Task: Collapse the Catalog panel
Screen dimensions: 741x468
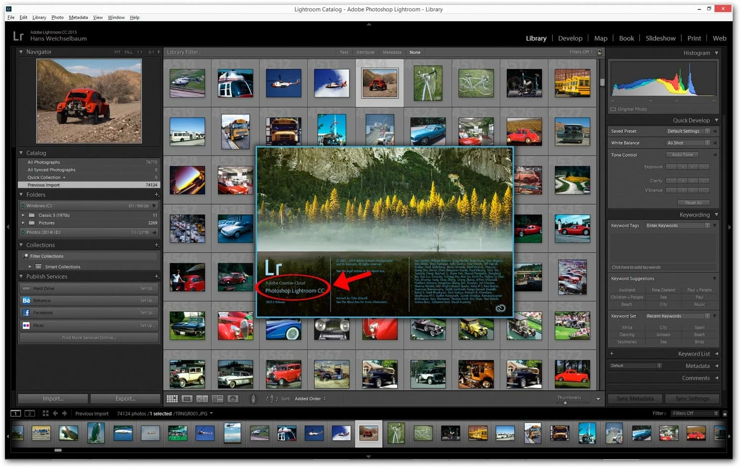Action: point(21,153)
